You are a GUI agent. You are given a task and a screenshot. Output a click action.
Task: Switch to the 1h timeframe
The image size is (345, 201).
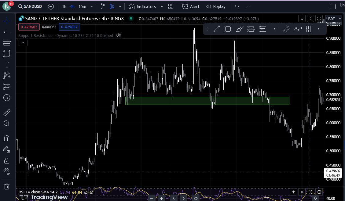(64, 7)
